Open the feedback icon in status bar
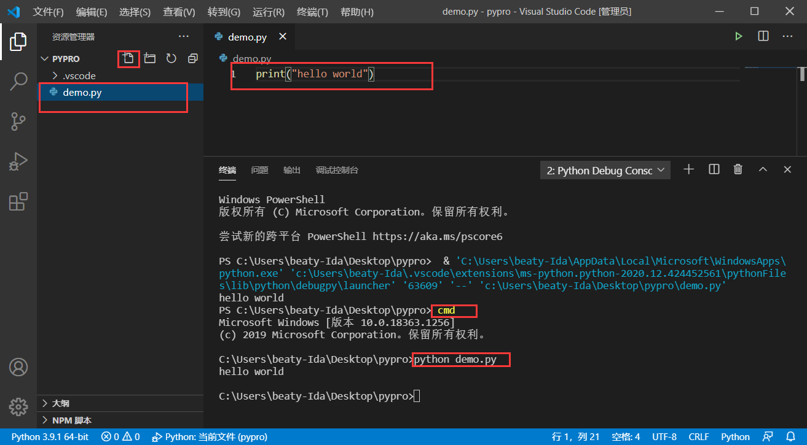 coord(768,437)
